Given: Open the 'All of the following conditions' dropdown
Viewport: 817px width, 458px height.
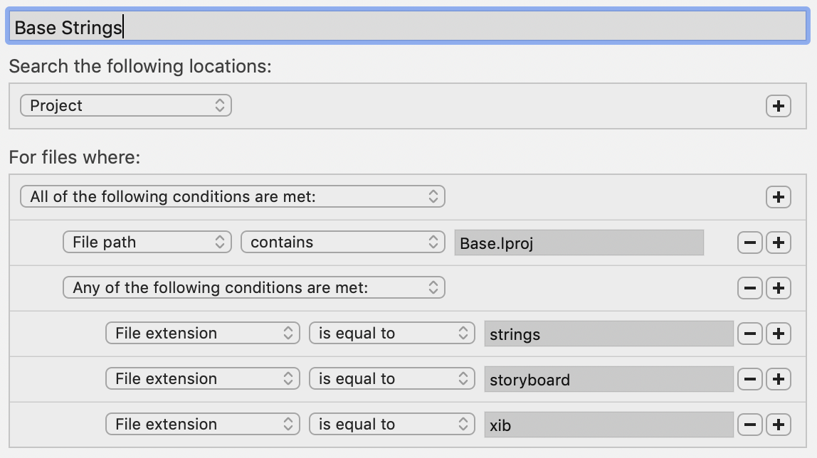Looking at the screenshot, I should tap(232, 196).
